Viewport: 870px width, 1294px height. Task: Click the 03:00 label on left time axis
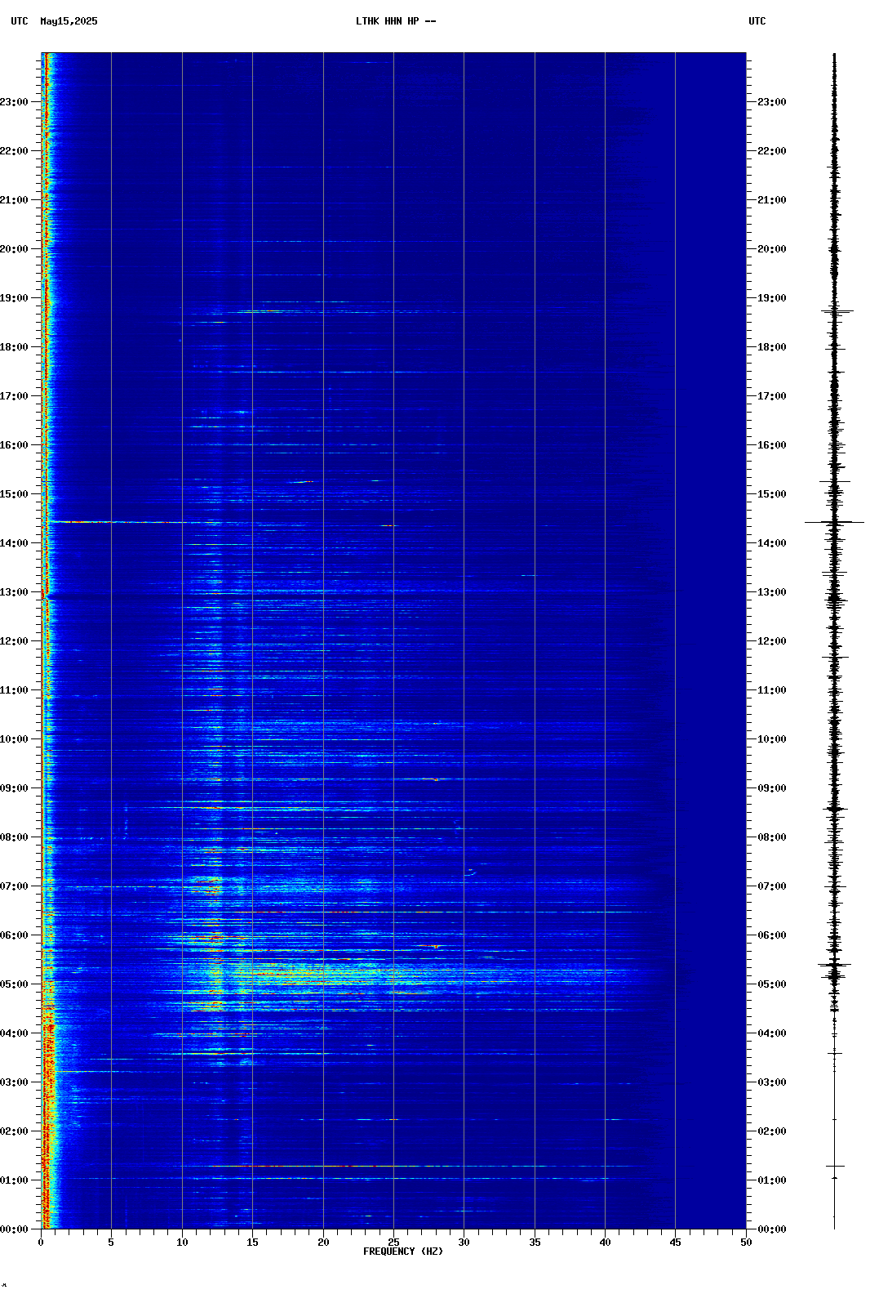(x=14, y=1082)
